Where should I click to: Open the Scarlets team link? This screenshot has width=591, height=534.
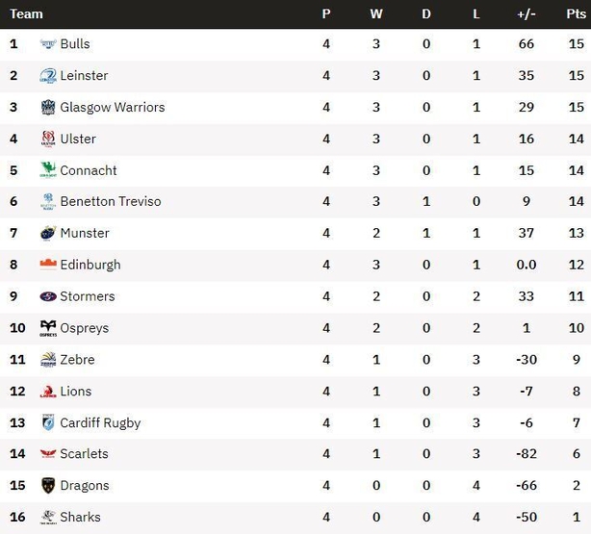coord(84,454)
